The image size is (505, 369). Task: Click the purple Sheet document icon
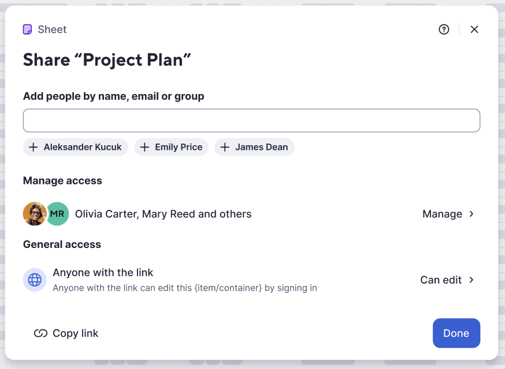pos(27,29)
